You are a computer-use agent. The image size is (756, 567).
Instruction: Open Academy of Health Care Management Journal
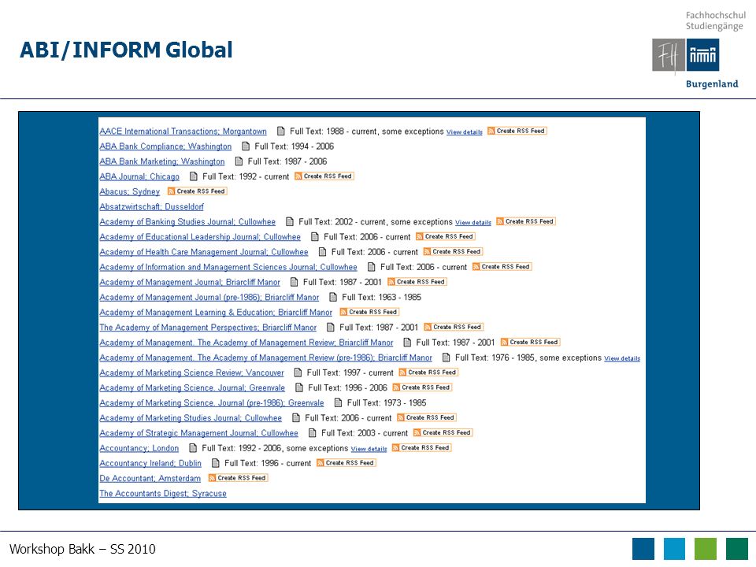pyautogui.click(x=204, y=252)
